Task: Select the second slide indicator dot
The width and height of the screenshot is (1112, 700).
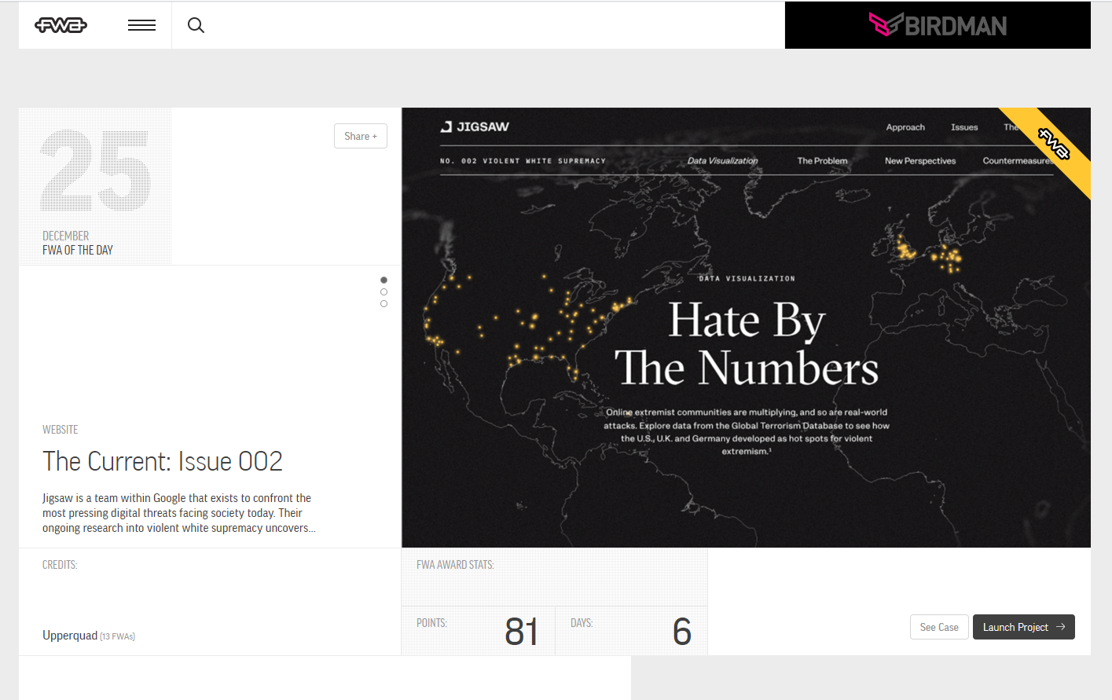Action: pyautogui.click(x=384, y=291)
